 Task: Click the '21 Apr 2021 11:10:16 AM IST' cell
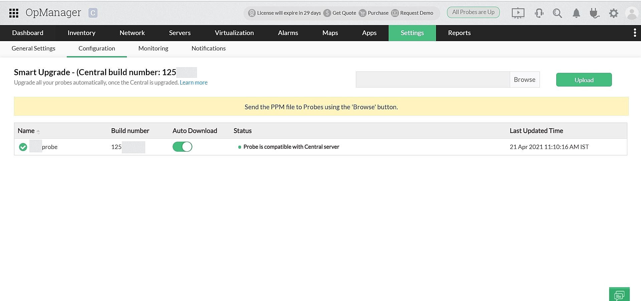549,147
